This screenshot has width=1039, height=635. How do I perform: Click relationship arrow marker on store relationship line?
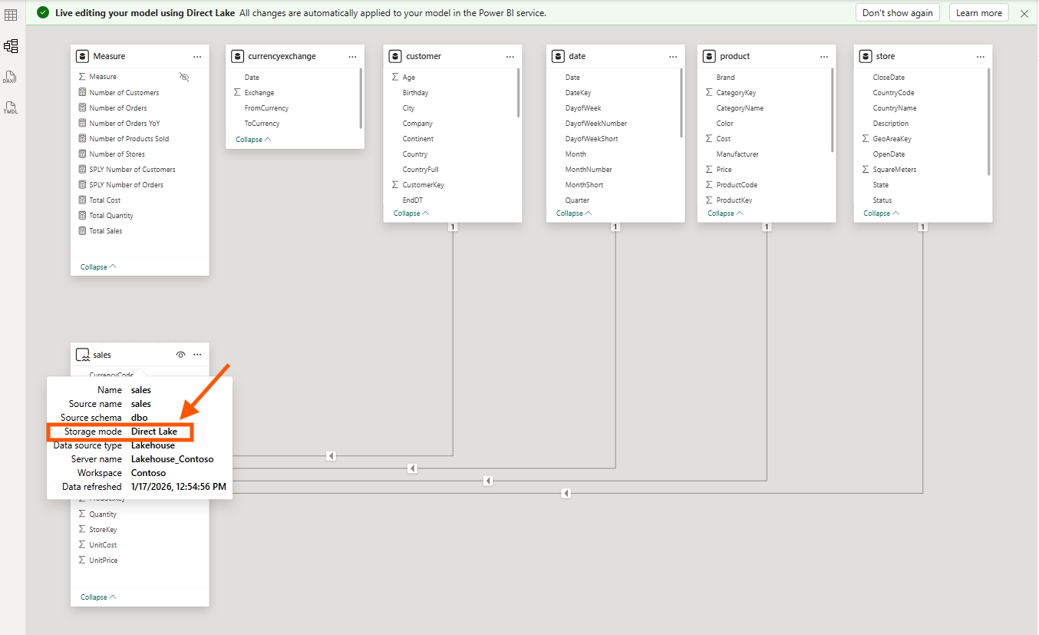566,493
